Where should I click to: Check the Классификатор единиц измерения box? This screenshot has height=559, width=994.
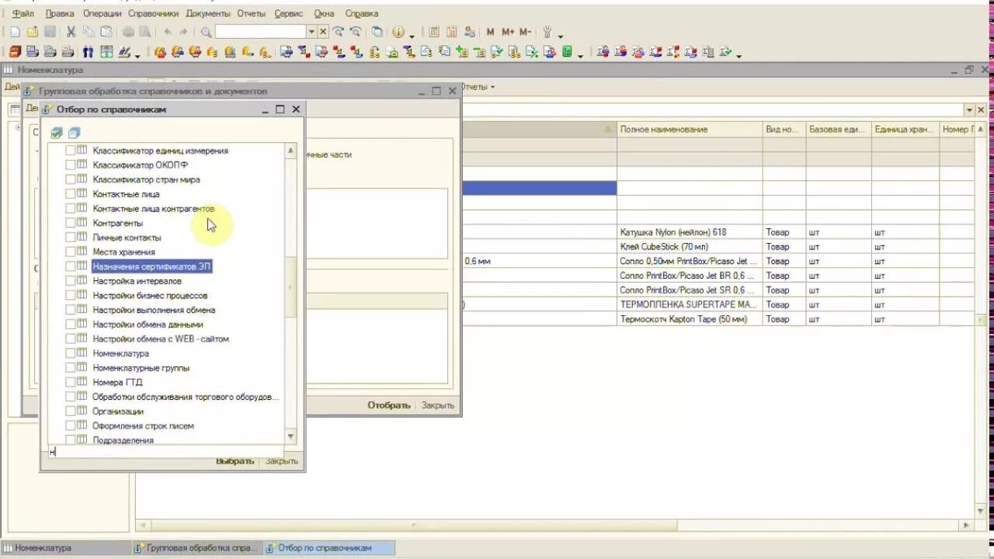(71, 151)
